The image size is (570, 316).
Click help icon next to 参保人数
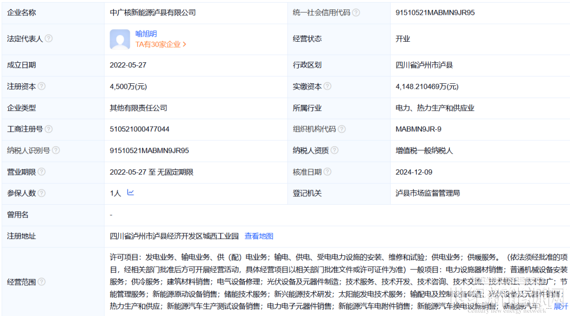point(41,193)
